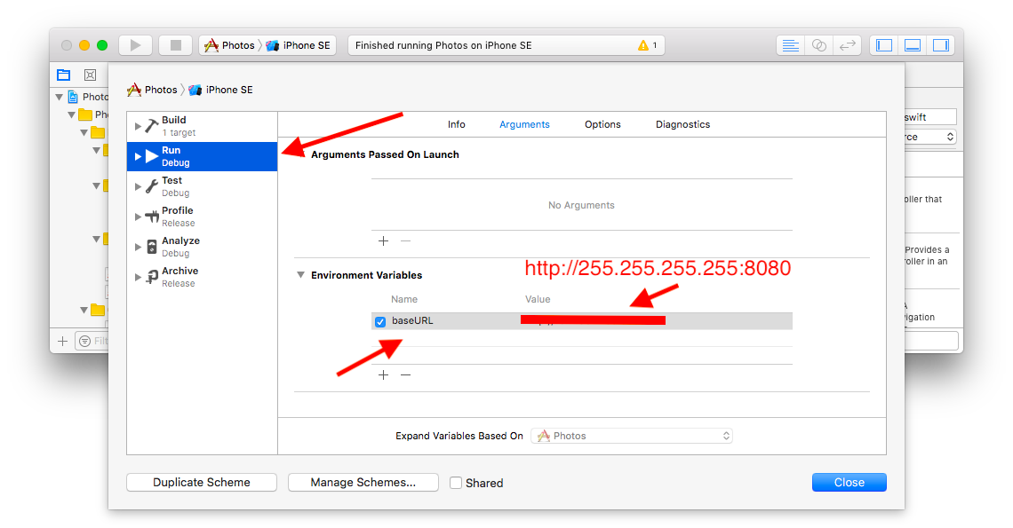
Task: Click the navigator filter icon
Action: pyautogui.click(x=84, y=341)
